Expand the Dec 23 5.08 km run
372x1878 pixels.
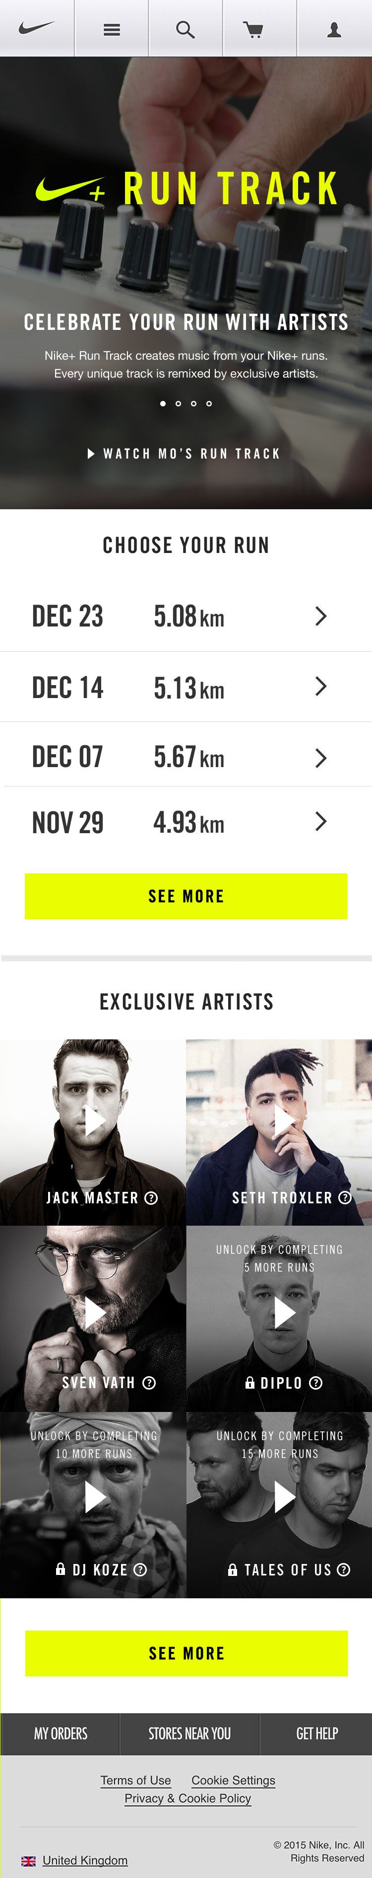coord(320,616)
